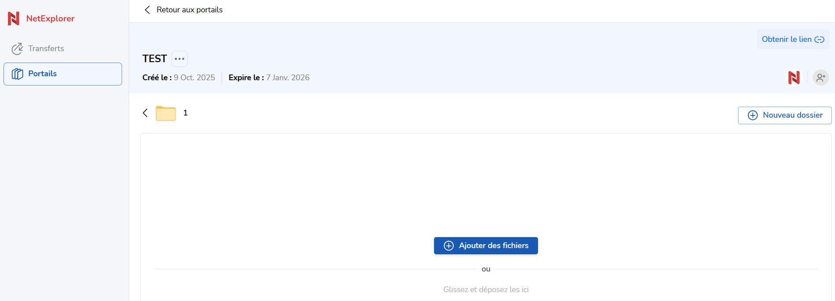The width and height of the screenshot is (835, 301).
Task: Click the Retour aux portails link
Action: (x=189, y=10)
